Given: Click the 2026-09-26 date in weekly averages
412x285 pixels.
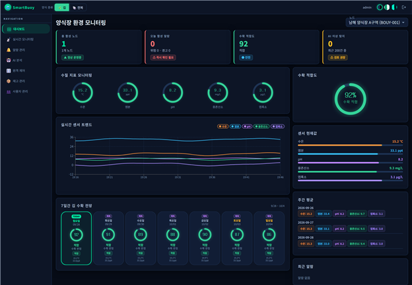Looking at the screenshot, I should tap(306, 208).
